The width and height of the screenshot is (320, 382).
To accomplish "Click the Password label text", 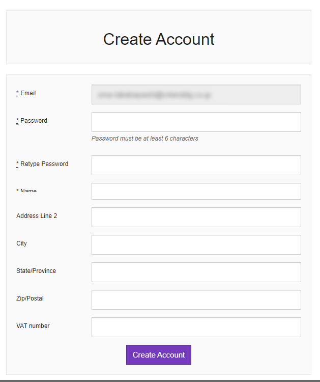I will [x=33, y=121].
